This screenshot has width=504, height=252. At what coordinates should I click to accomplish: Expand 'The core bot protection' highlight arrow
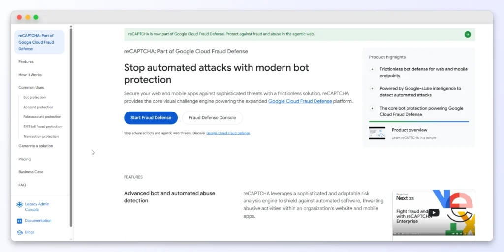click(x=372, y=109)
